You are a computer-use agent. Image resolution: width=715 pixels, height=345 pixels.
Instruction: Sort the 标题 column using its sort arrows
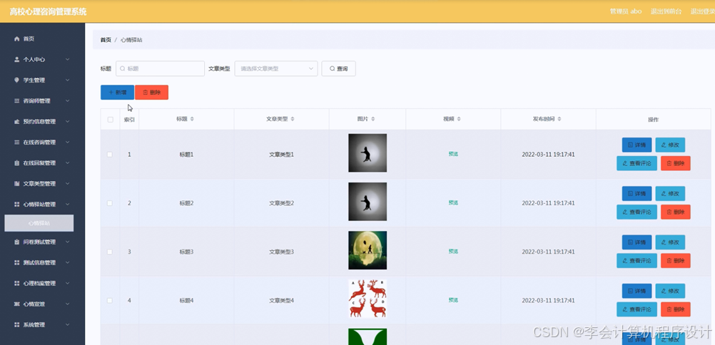click(x=192, y=119)
